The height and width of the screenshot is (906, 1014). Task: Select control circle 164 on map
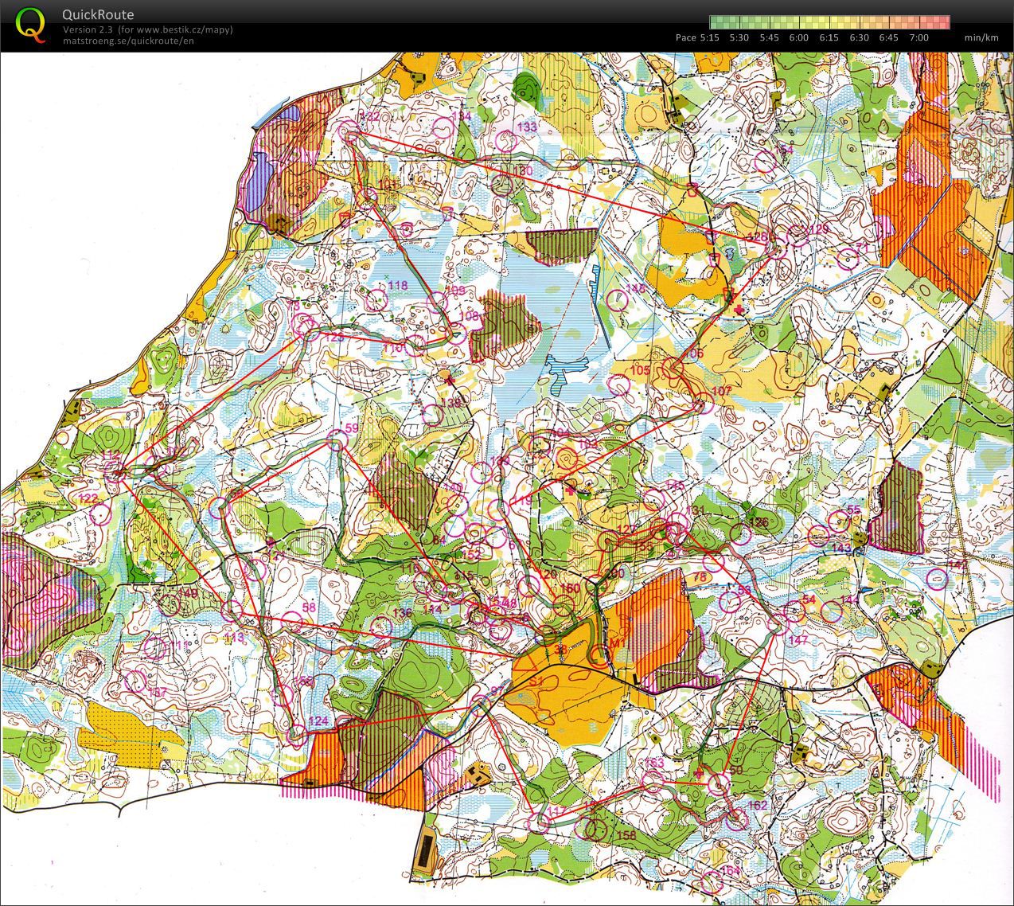[712, 881]
